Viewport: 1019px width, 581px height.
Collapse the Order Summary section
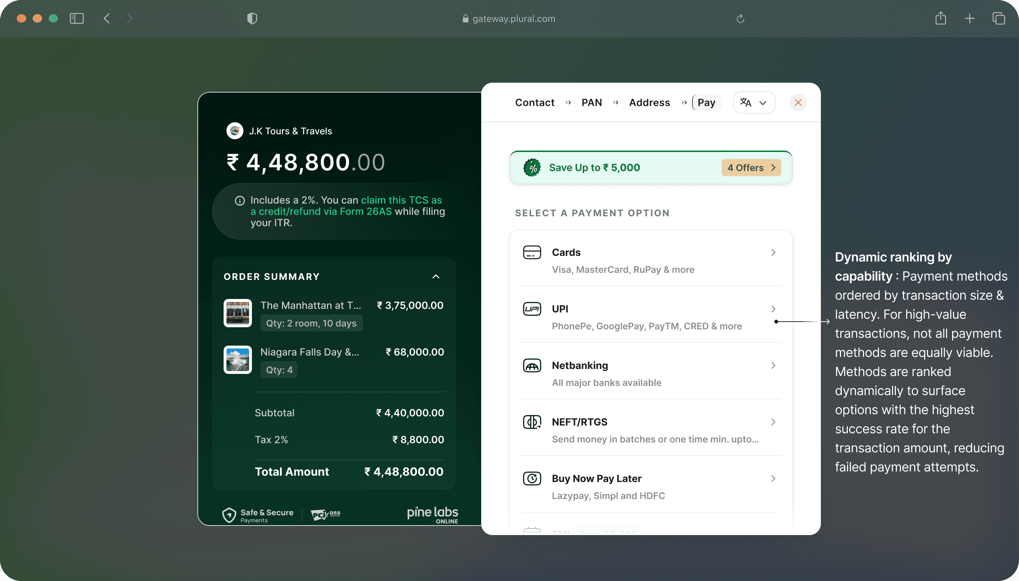pos(436,276)
